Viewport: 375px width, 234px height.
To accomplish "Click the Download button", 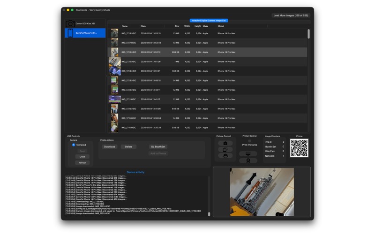I will (110, 147).
